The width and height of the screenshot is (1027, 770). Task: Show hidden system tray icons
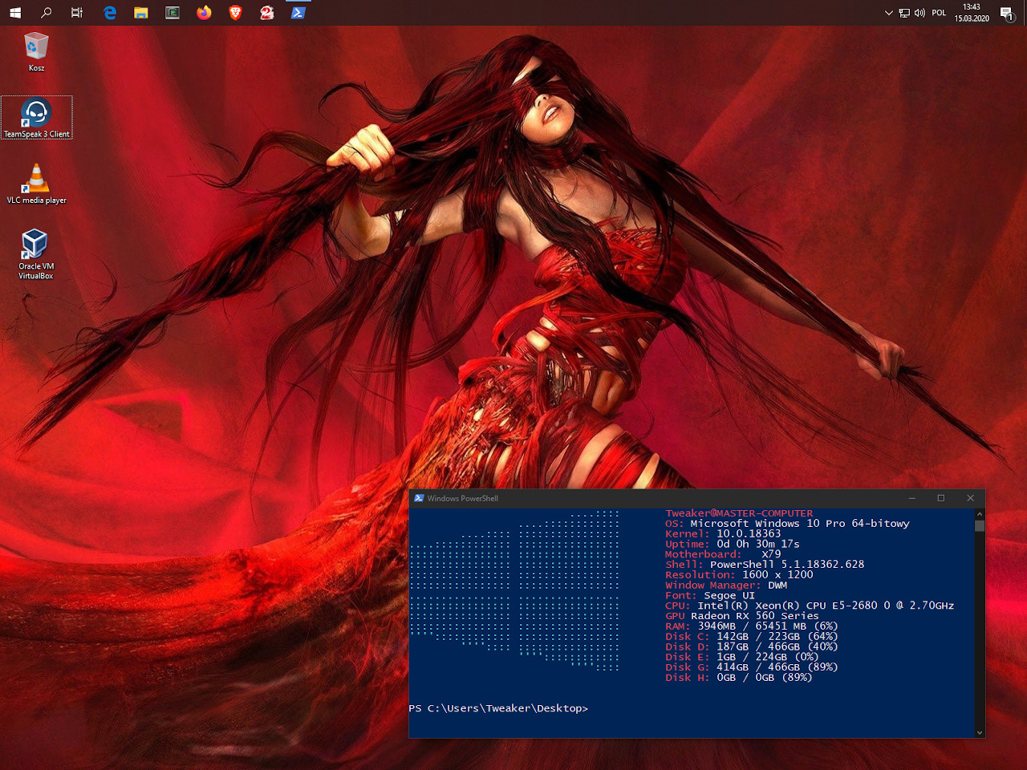pos(888,13)
